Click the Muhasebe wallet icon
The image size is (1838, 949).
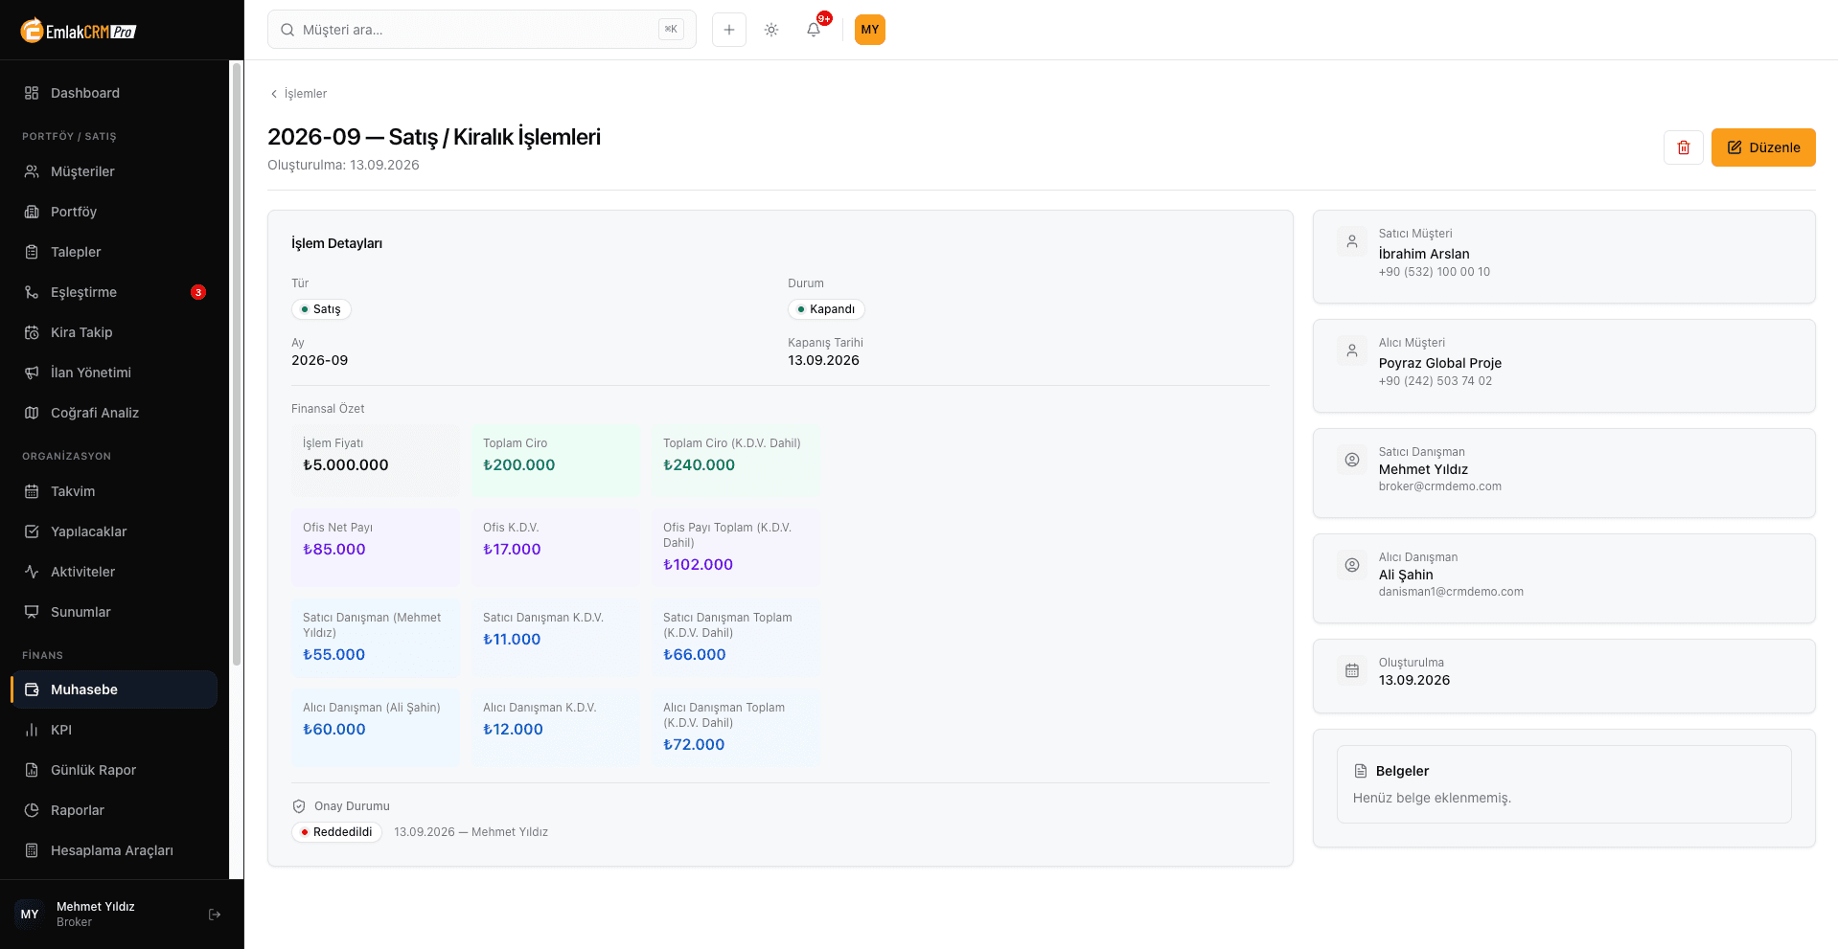pos(32,689)
